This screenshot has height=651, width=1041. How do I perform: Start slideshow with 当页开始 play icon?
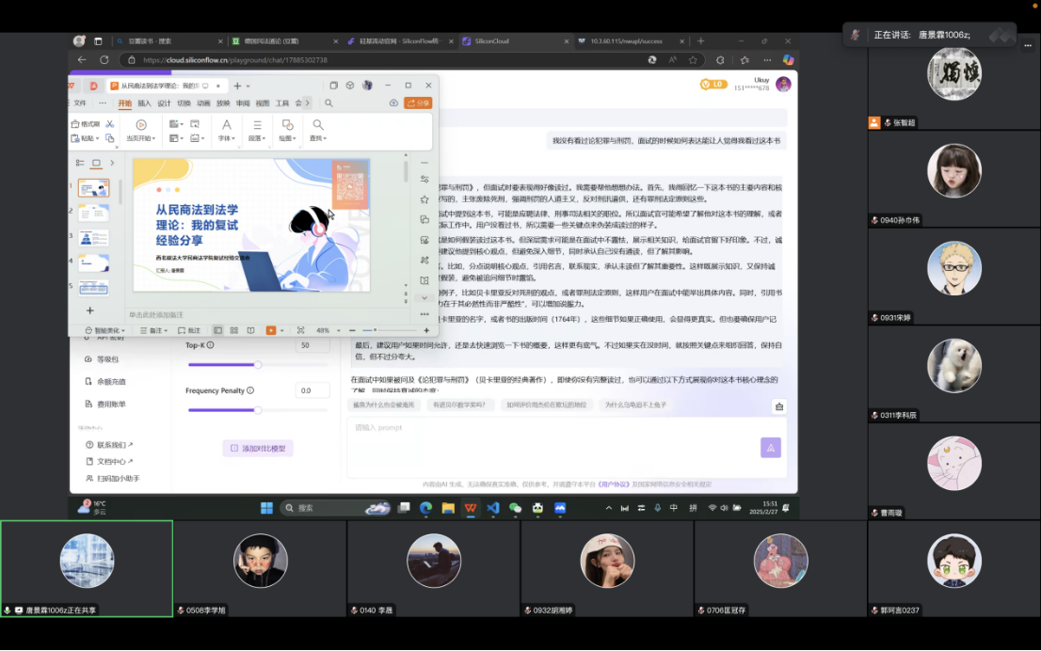coord(141,124)
